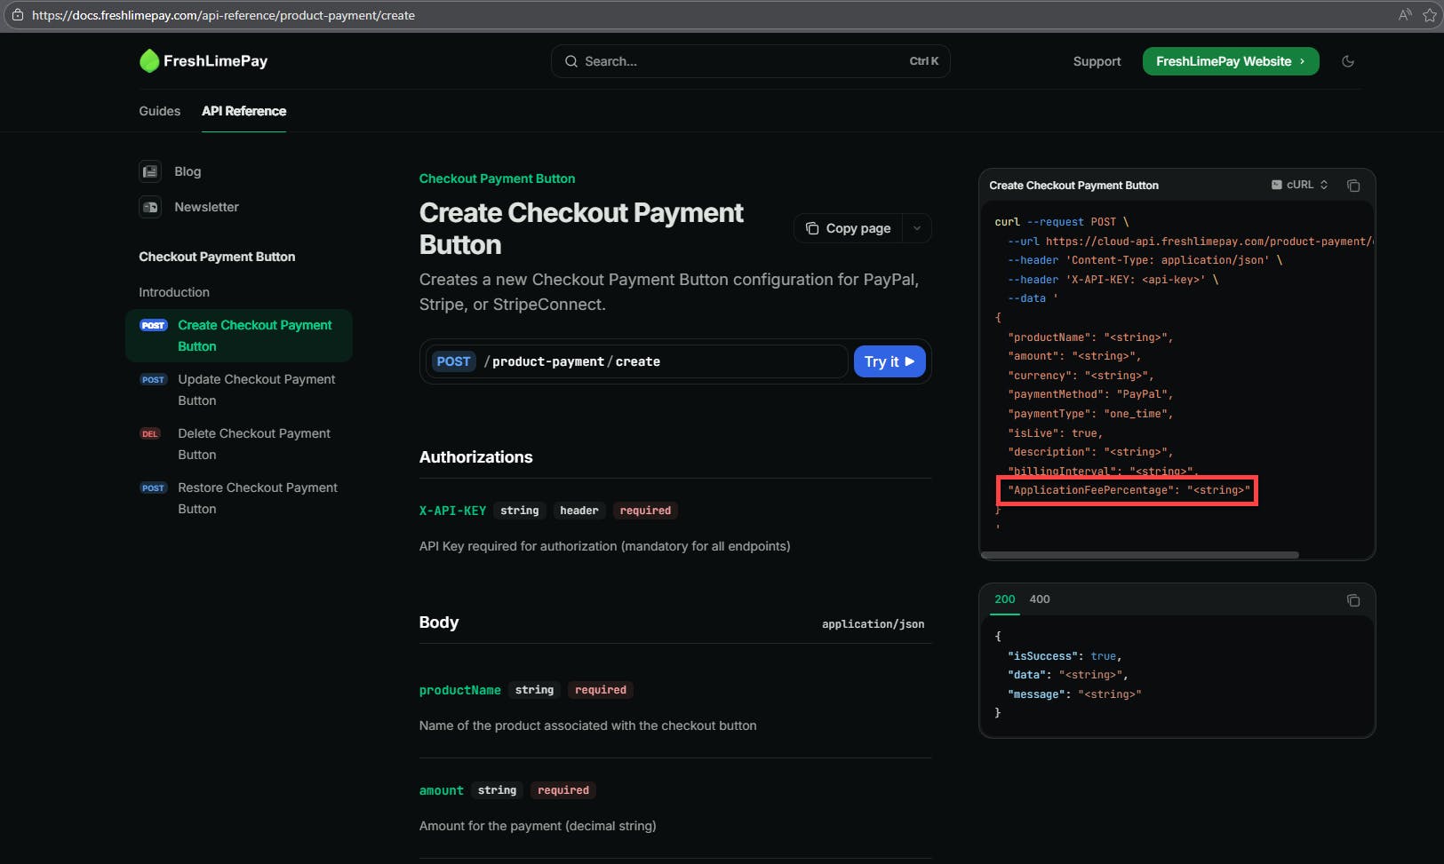Open the Support link
Screen dimensions: 1444x864
point(1097,61)
